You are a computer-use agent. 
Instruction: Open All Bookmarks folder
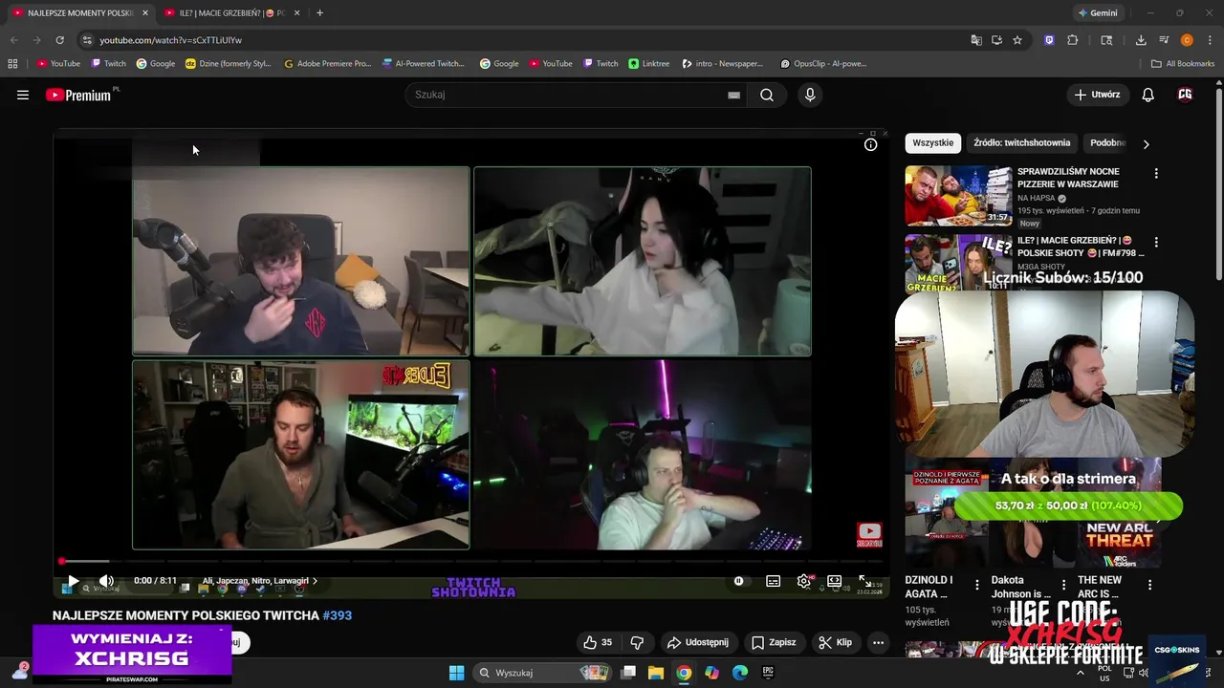(1183, 64)
